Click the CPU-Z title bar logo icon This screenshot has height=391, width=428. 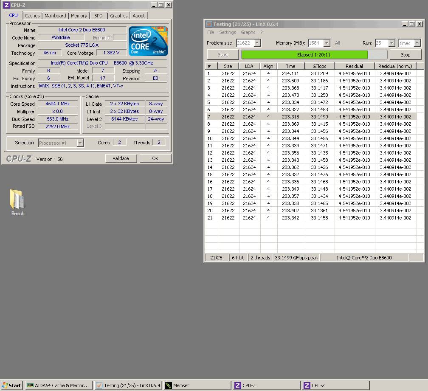(x=6, y=5)
